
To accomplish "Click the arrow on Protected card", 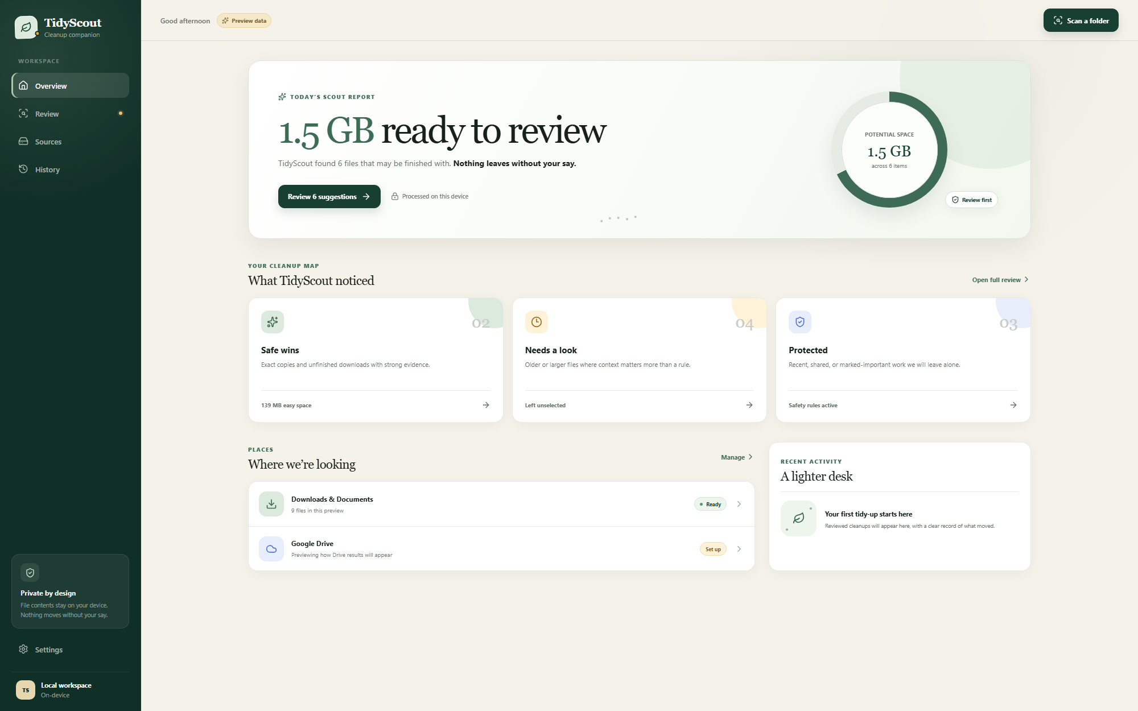I will tap(1013, 405).
